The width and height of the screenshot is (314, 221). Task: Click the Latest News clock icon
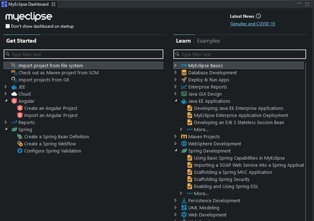coord(259,16)
